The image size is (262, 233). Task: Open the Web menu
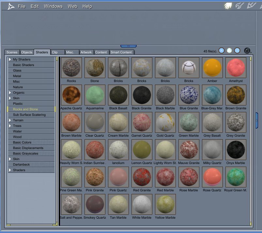click(x=72, y=6)
